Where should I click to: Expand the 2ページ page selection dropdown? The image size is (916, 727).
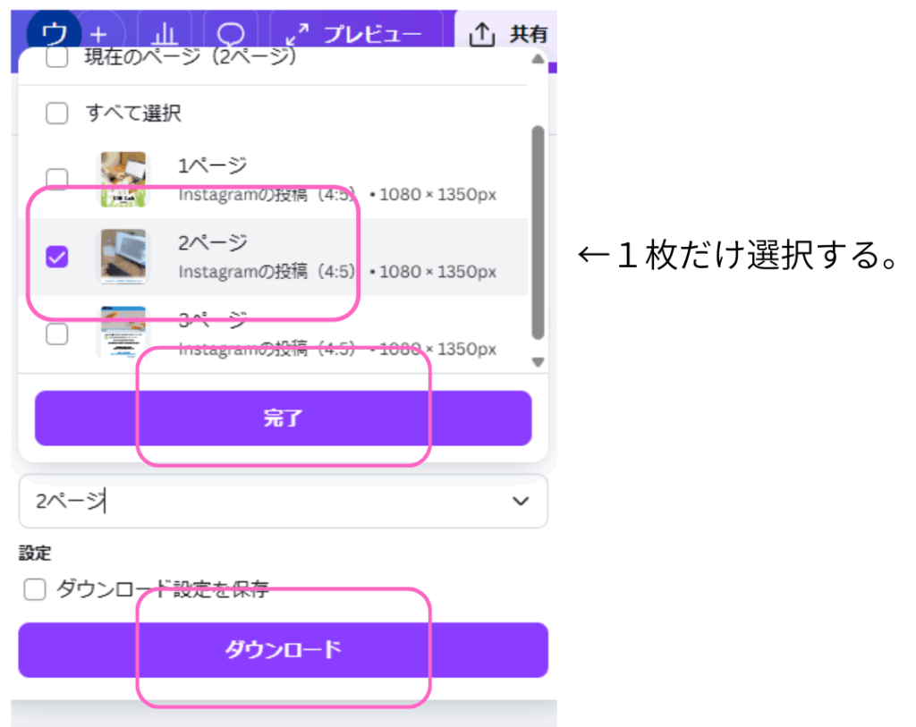pyautogui.click(x=284, y=501)
